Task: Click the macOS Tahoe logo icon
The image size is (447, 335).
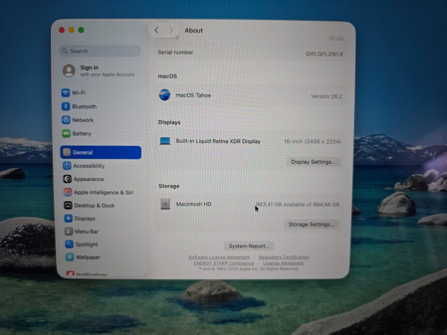Action: click(x=164, y=95)
